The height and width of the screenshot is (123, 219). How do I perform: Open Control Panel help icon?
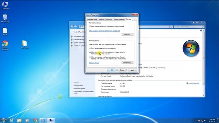point(201,30)
